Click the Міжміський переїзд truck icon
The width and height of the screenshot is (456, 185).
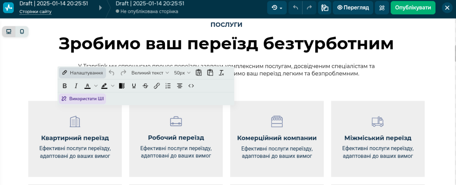coord(378,121)
